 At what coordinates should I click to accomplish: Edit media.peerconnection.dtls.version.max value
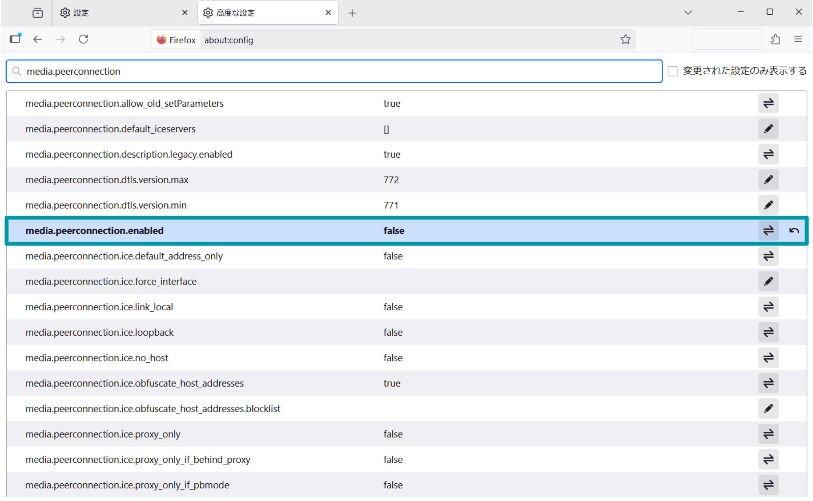tap(768, 180)
